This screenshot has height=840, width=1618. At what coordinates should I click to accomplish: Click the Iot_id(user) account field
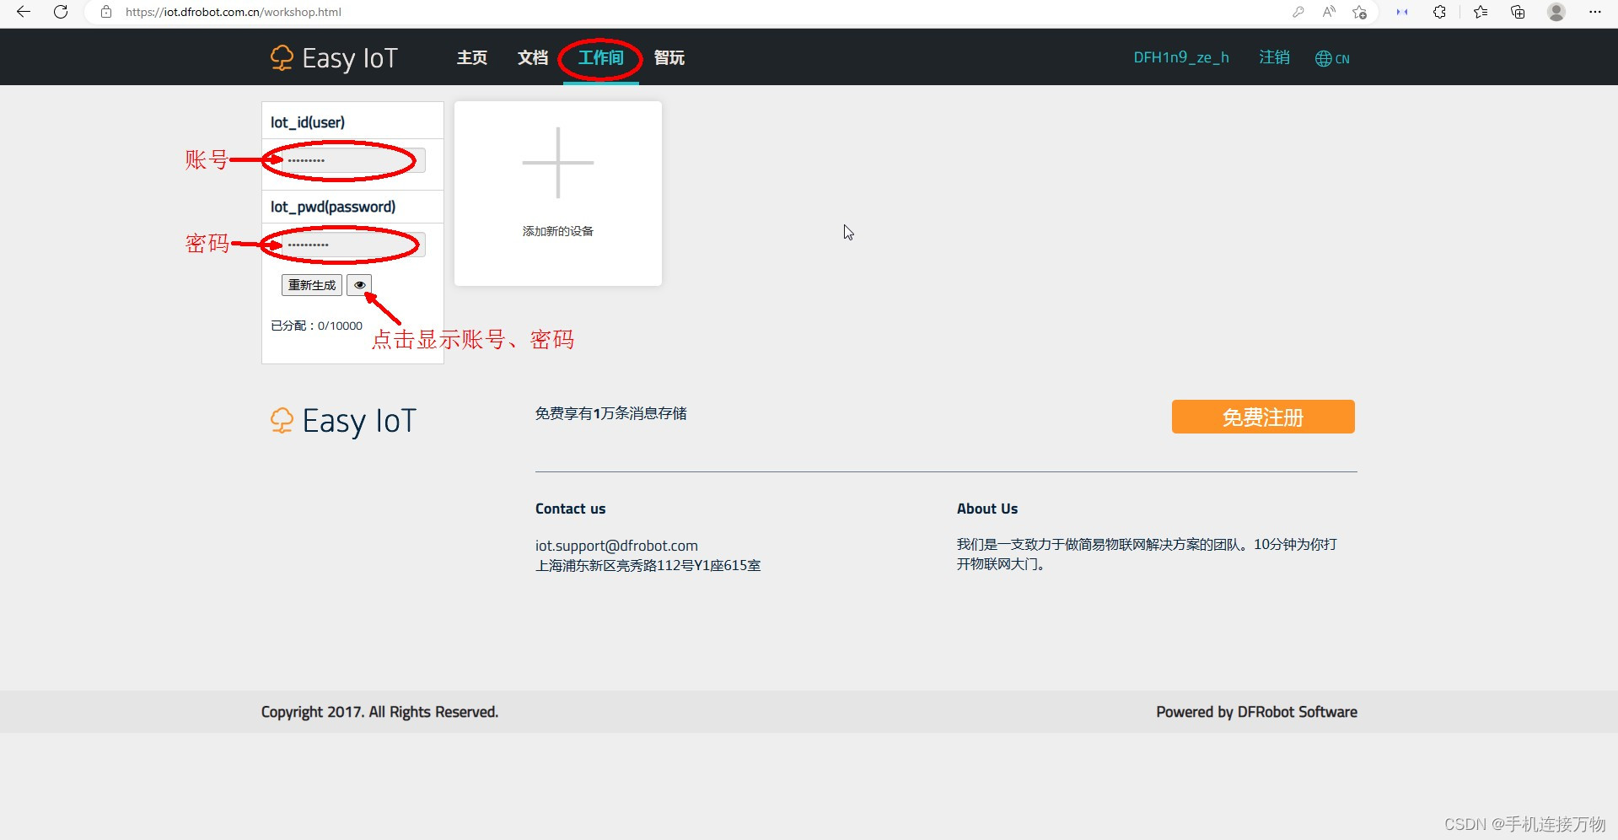point(354,160)
